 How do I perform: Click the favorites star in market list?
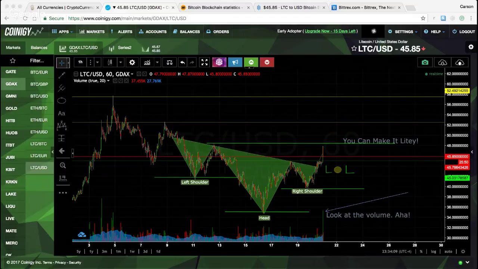tap(13, 61)
